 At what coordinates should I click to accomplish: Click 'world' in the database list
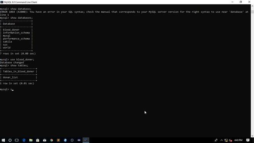pyautogui.click(x=7, y=48)
